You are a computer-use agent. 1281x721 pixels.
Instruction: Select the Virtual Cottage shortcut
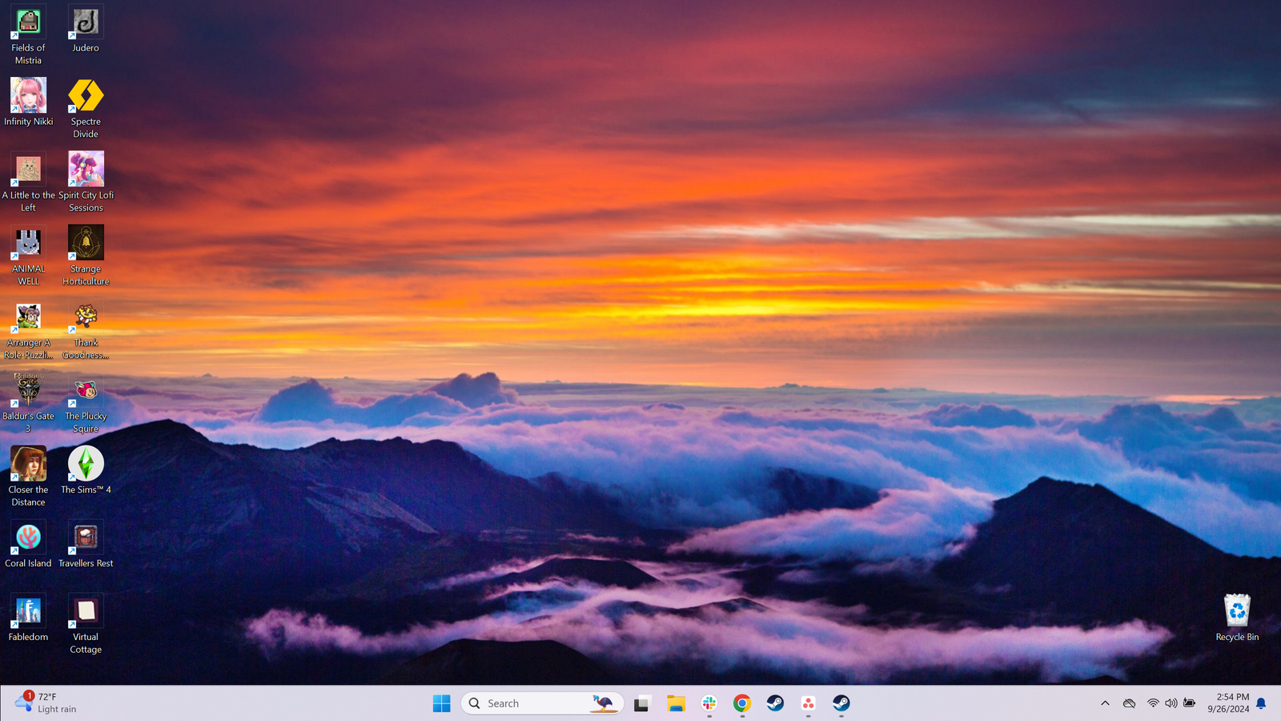coord(86,612)
